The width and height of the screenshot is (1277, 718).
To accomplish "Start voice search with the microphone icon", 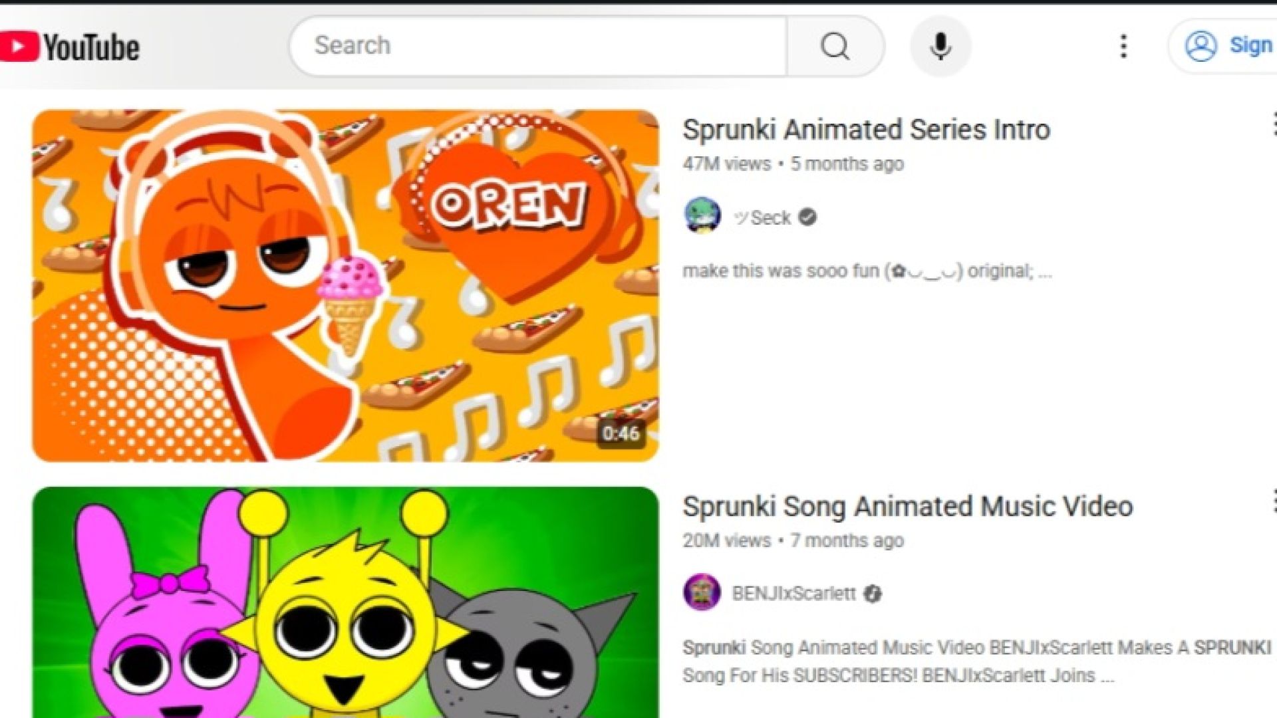I will tap(940, 46).
